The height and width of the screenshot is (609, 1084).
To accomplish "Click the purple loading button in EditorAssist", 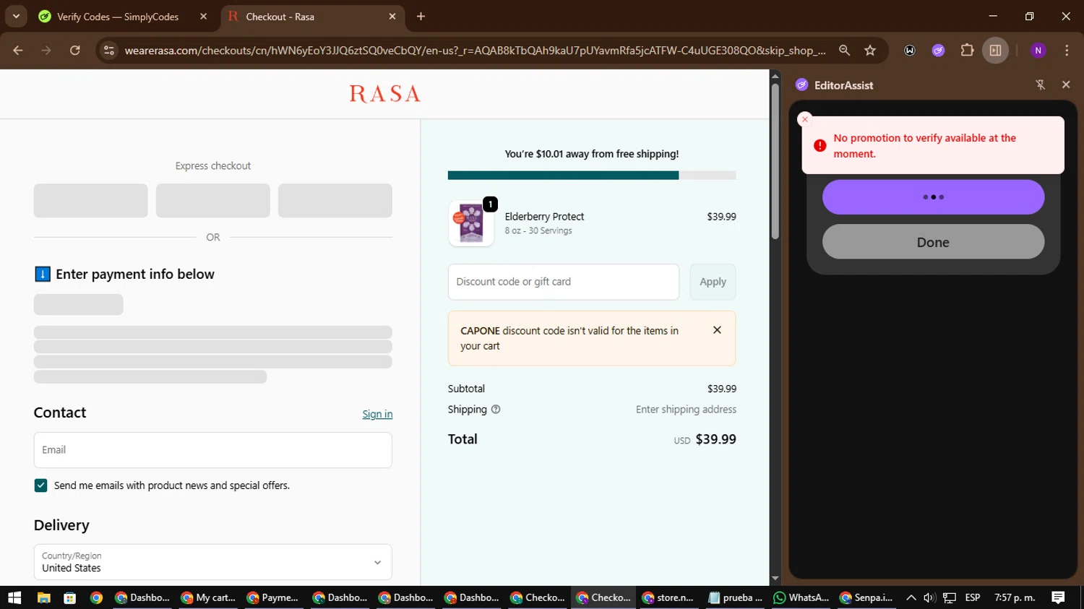I will click(933, 197).
